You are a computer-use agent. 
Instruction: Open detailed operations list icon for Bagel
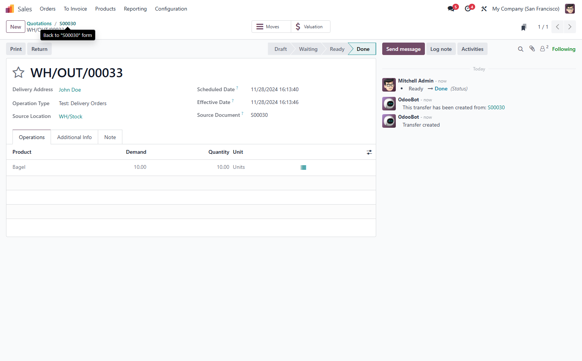pyautogui.click(x=303, y=167)
